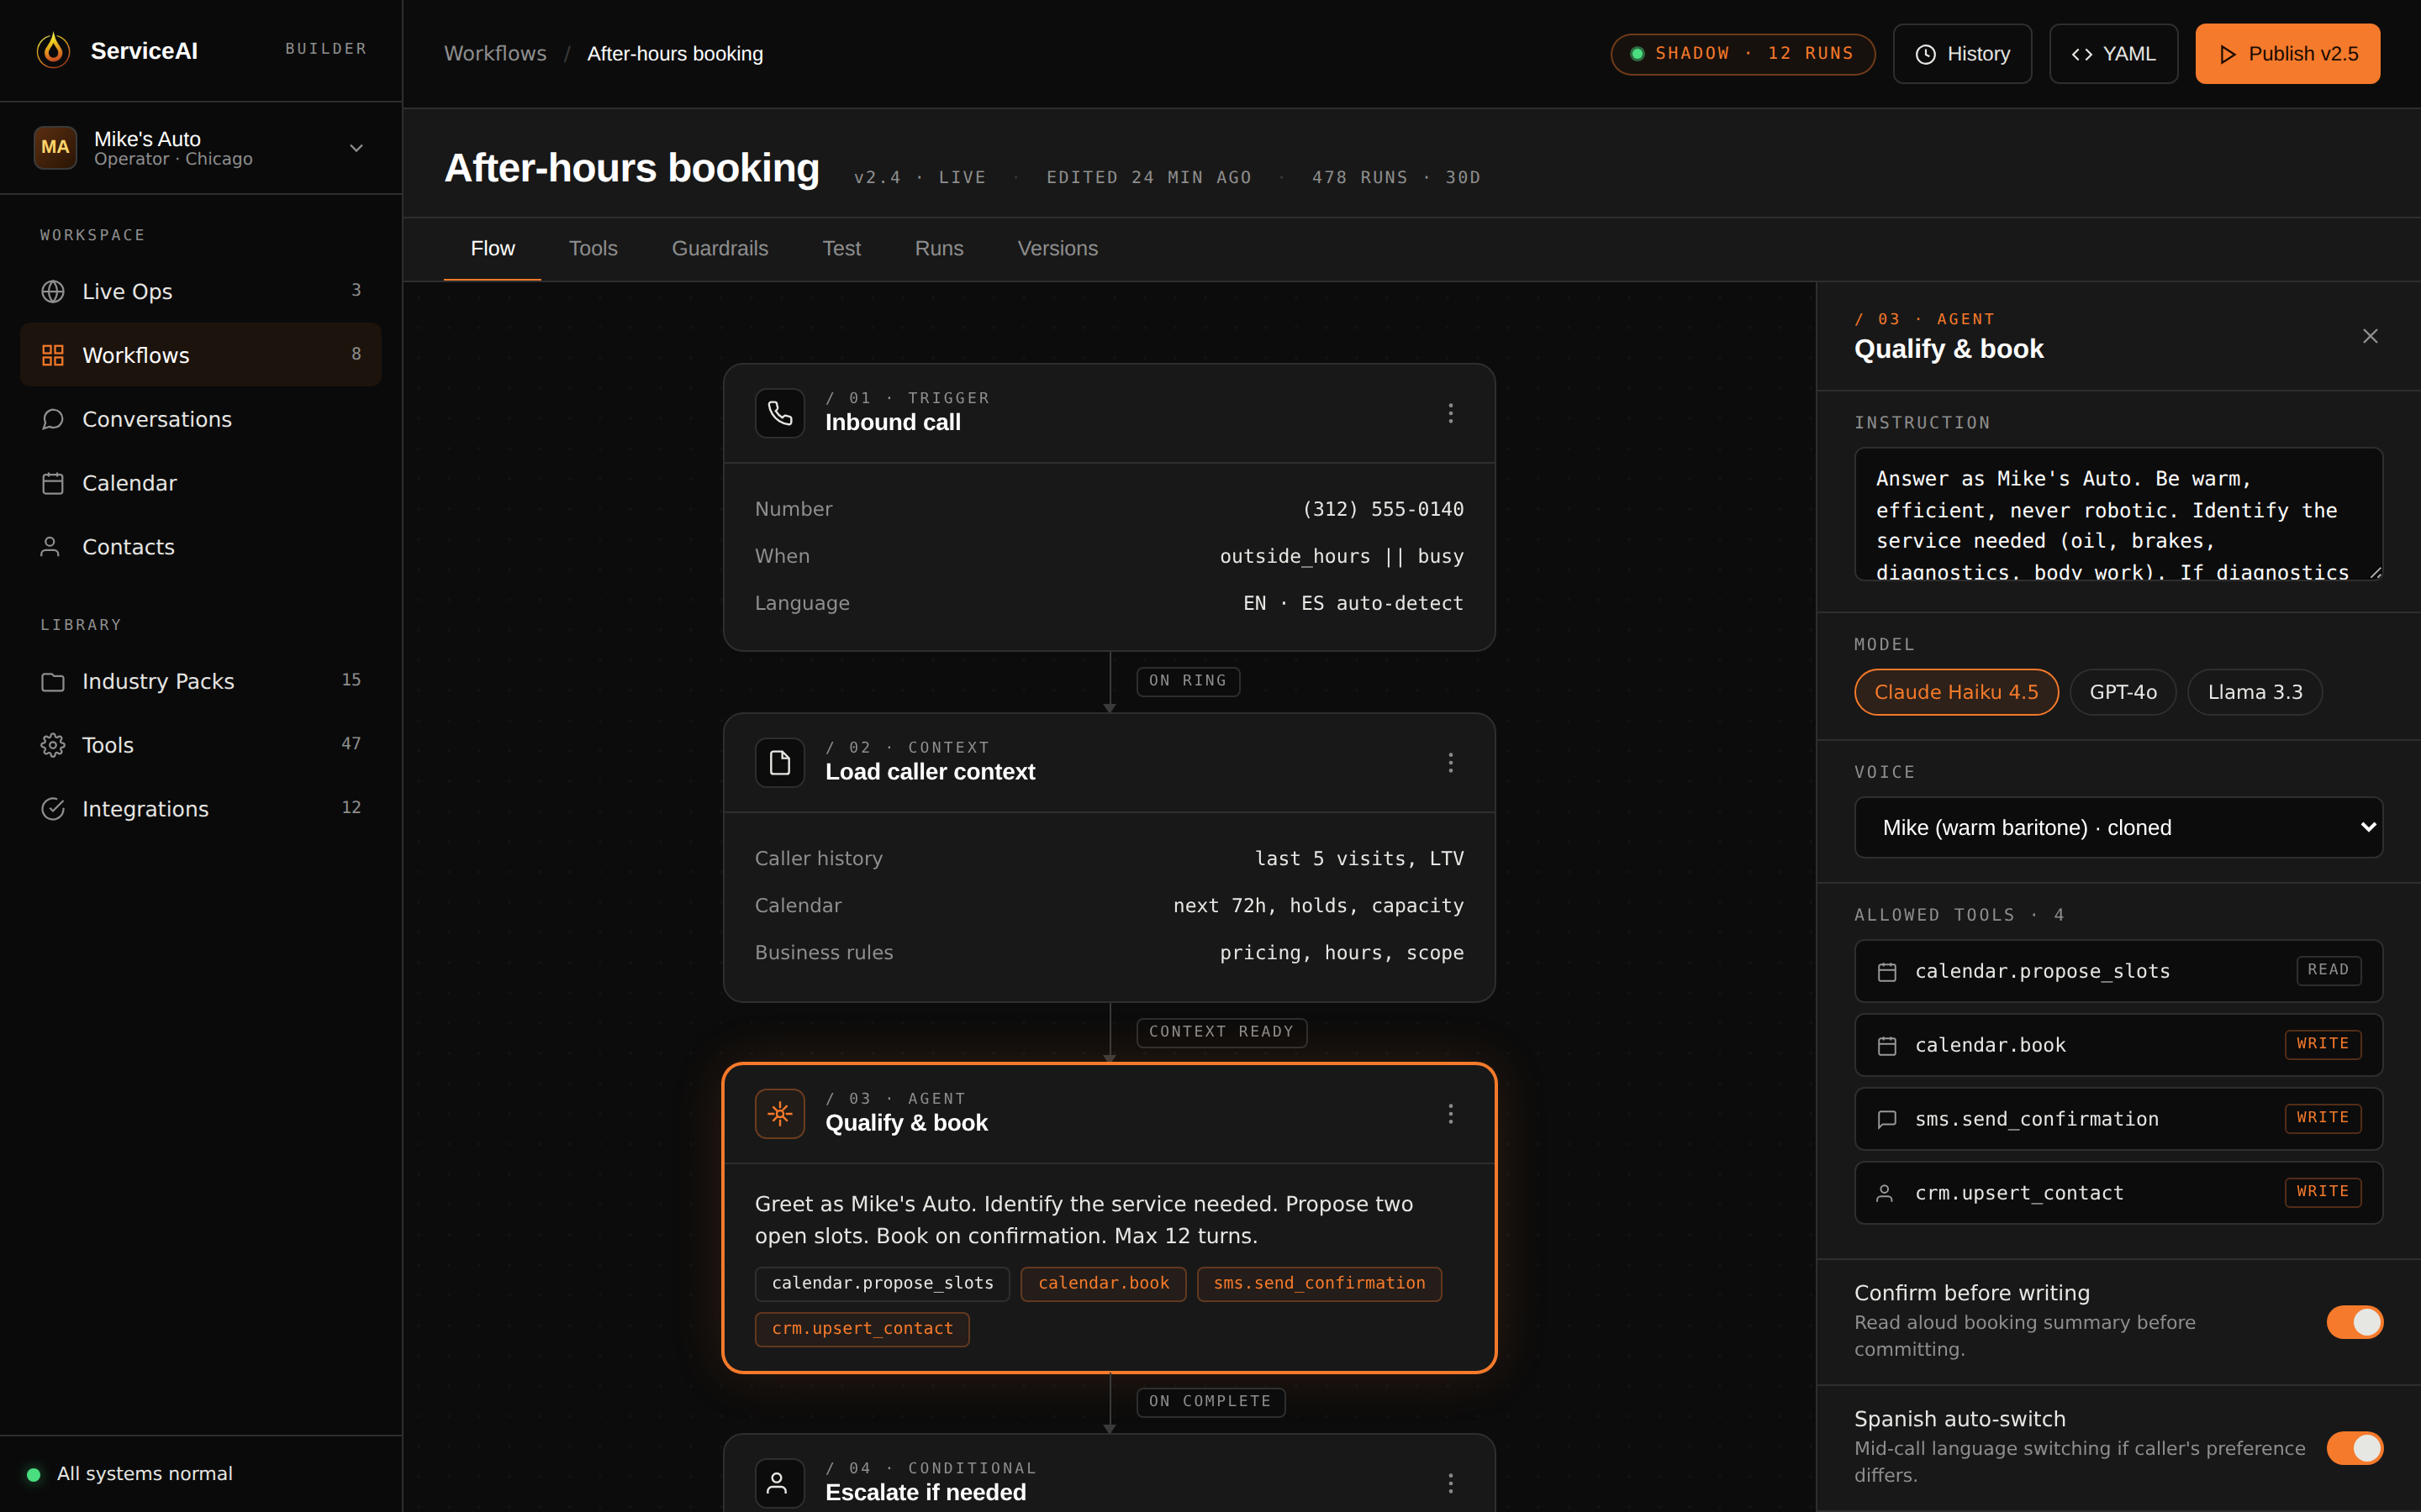The width and height of the screenshot is (2421, 1512).
Task: Click crm.upsert_contact chip in Qualify & book node
Action: click(x=862, y=1329)
